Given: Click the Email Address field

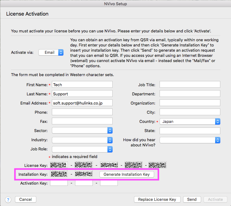Looking at the screenshot, I should point(82,103).
